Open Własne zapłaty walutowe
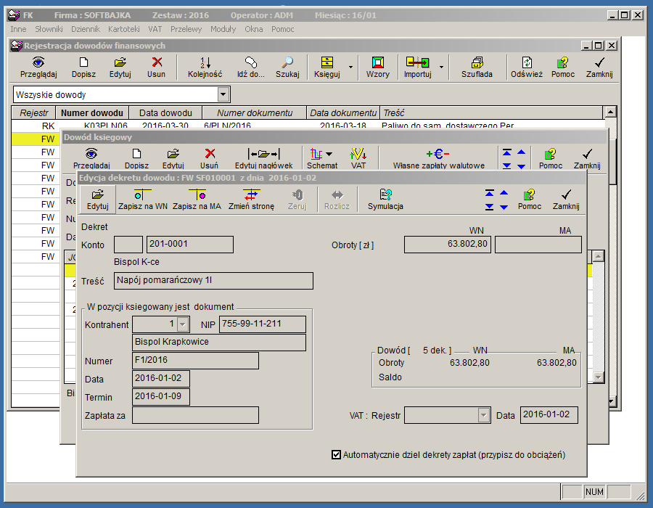653x508 pixels. [438, 159]
